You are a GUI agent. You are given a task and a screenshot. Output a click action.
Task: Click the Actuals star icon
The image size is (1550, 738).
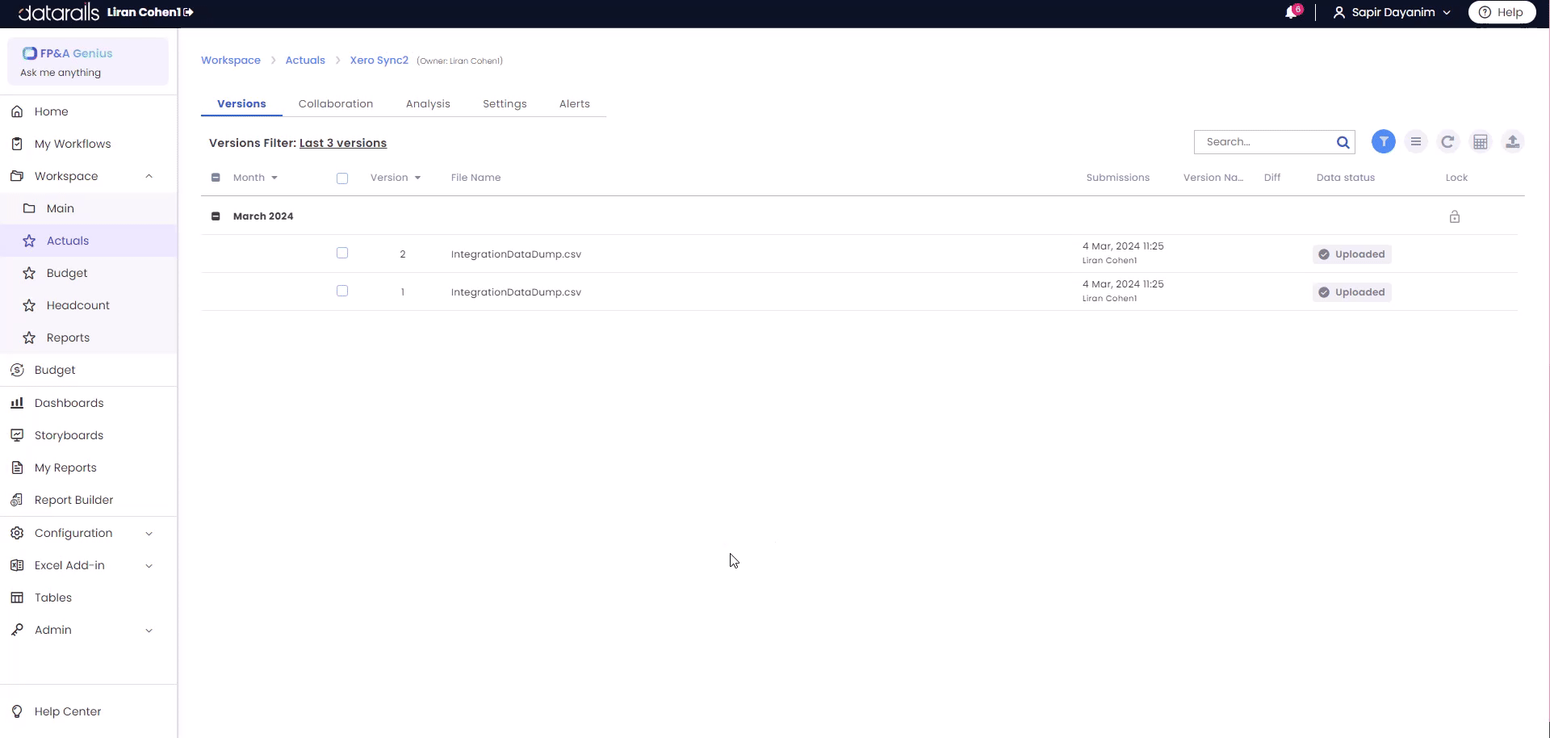[x=29, y=241]
